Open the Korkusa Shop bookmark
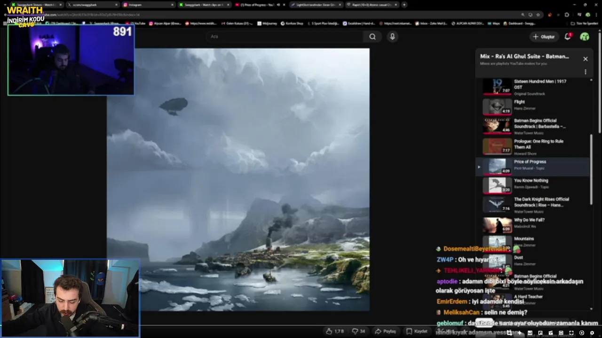The image size is (602, 338). 292,23
